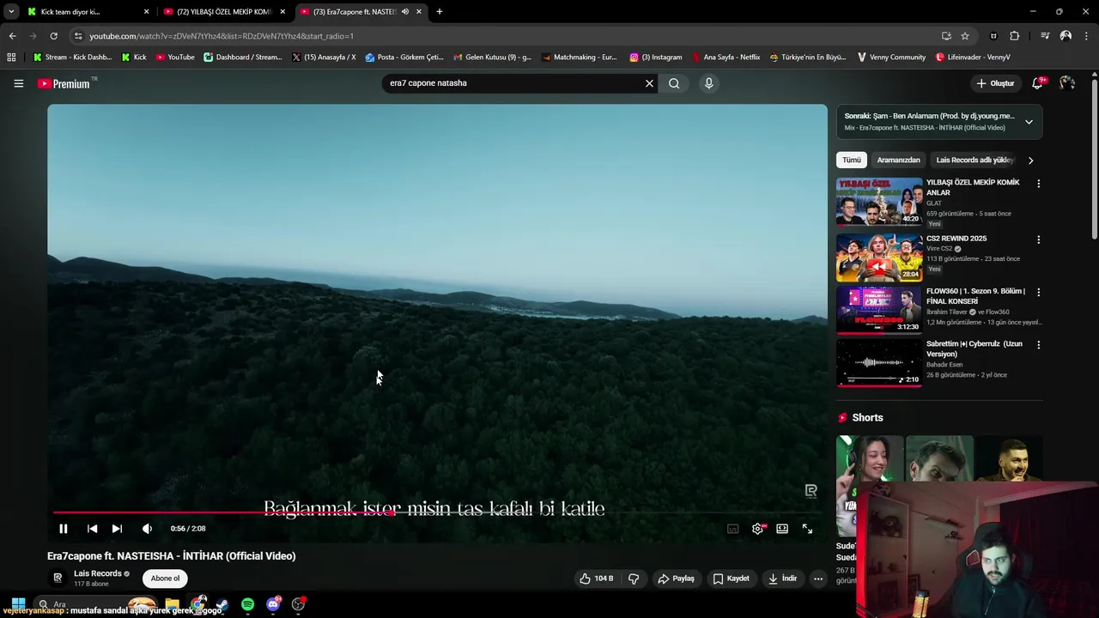Open Spotify from taskbar
Viewport: 1099px width, 618px height.
[247, 604]
